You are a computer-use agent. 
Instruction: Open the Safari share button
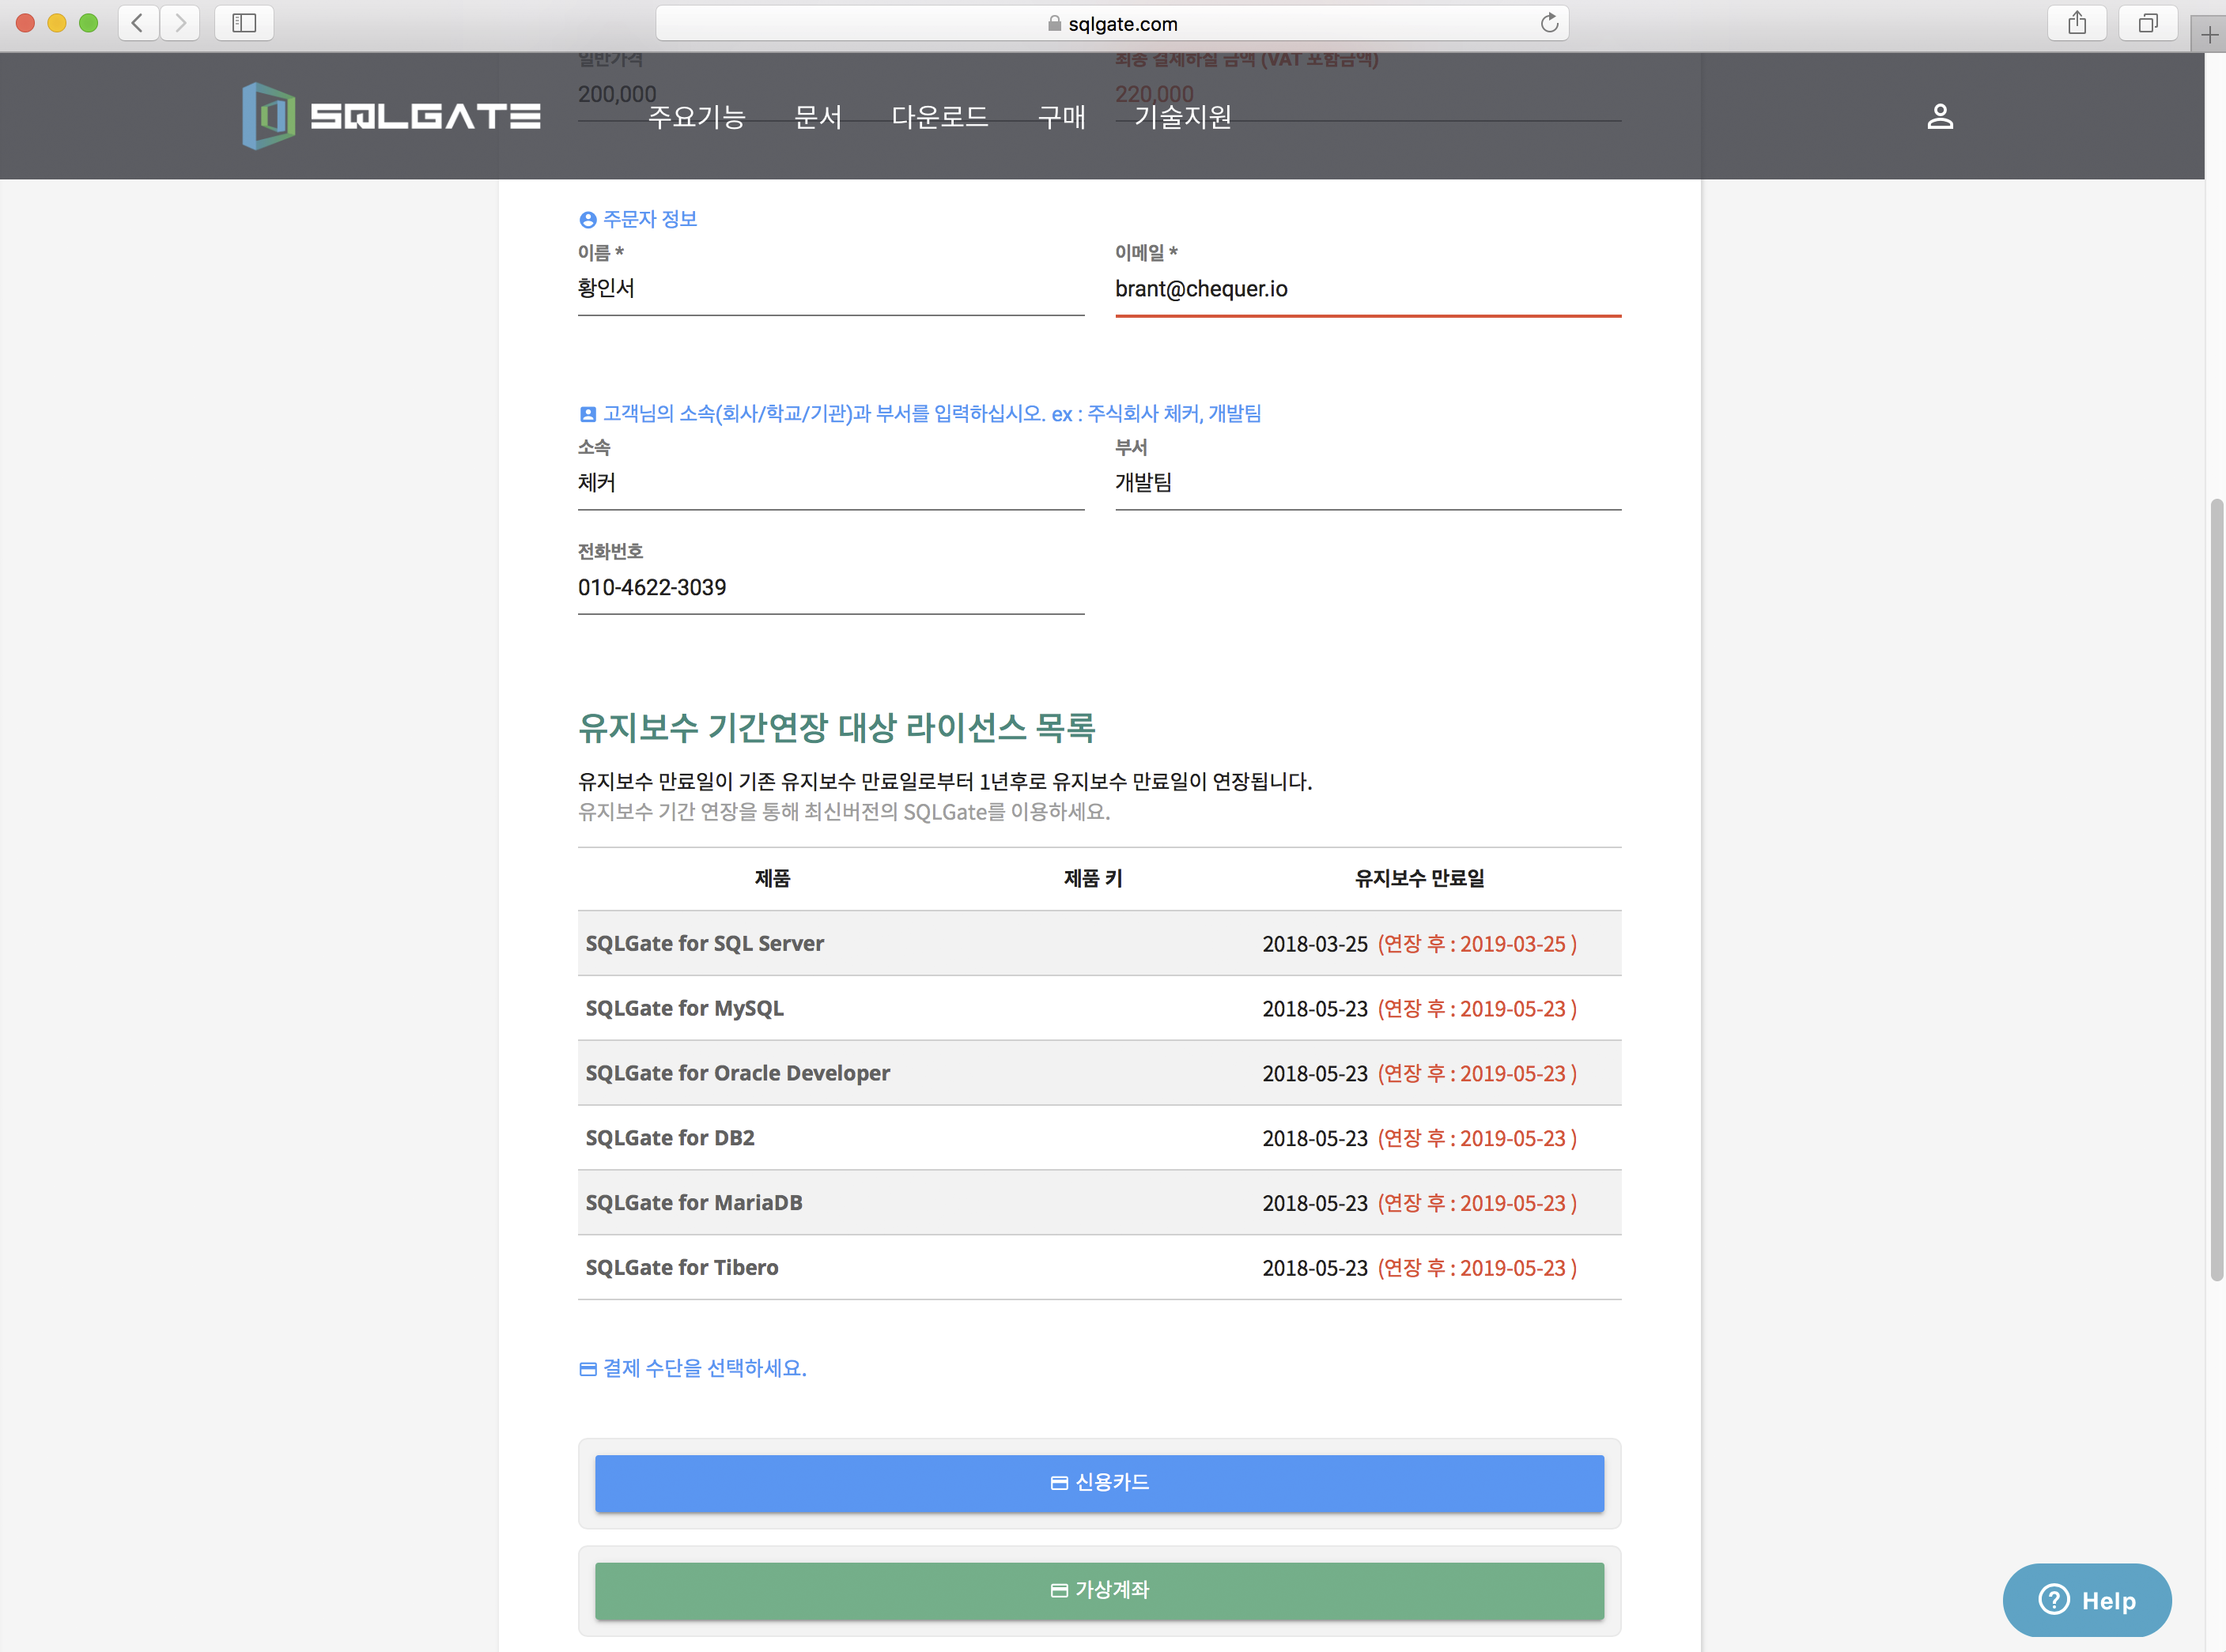(x=2077, y=22)
